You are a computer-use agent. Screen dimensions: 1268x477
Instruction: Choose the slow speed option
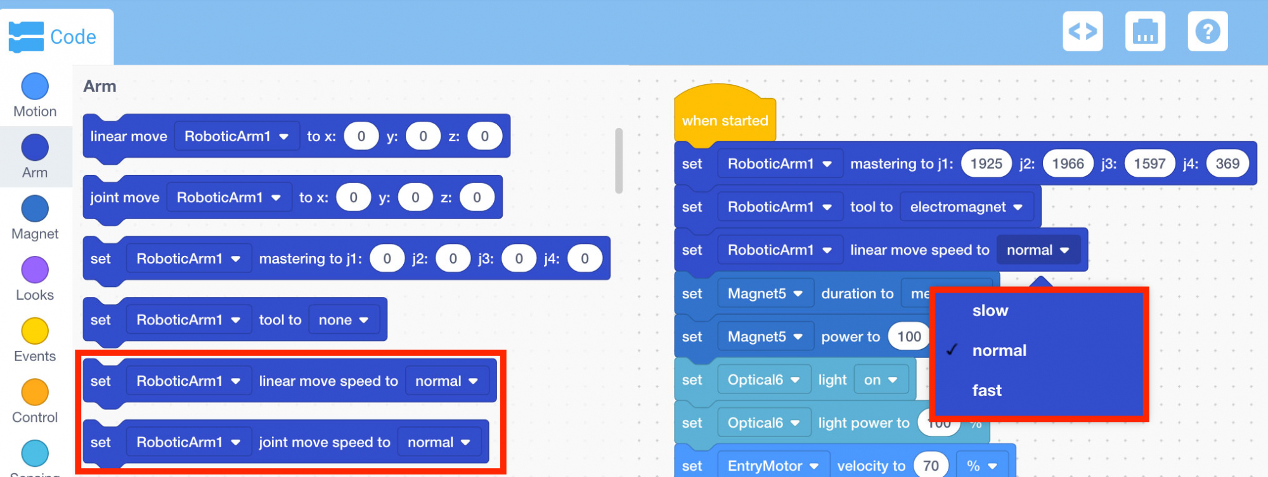990,310
